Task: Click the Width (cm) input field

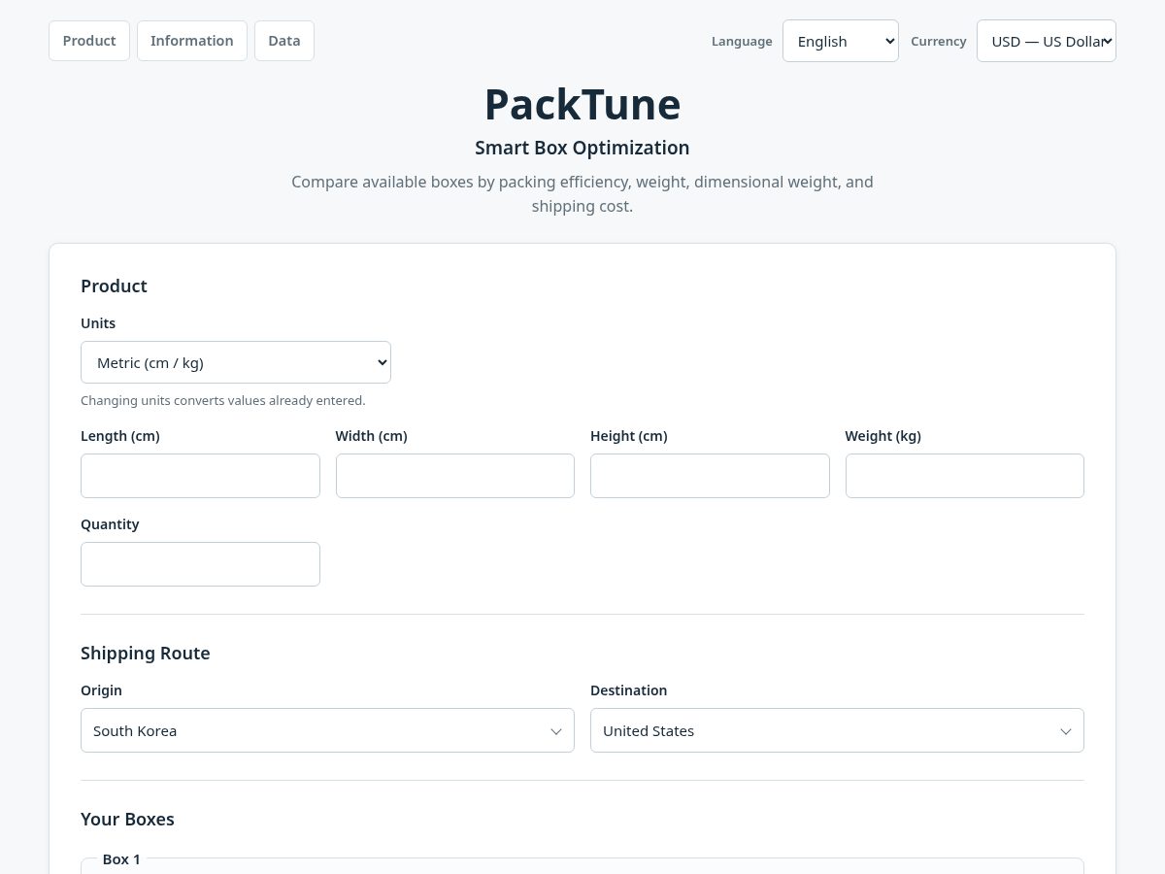Action: (x=455, y=476)
